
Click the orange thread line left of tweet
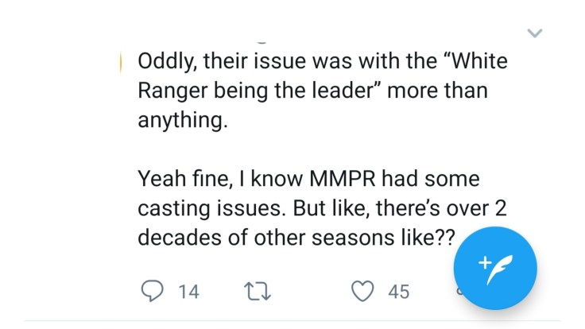tap(121, 62)
